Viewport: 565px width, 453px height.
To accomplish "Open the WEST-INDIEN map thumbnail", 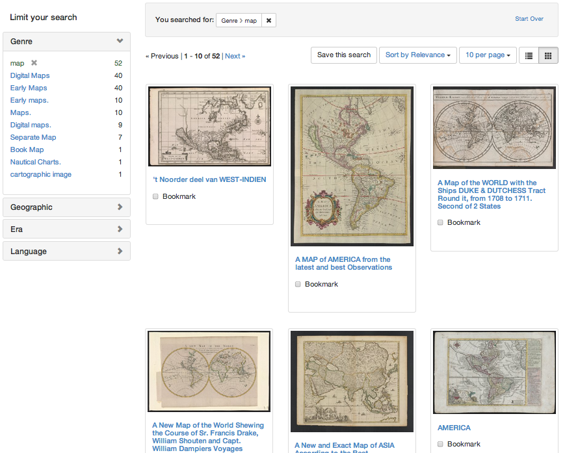I will [210, 126].
